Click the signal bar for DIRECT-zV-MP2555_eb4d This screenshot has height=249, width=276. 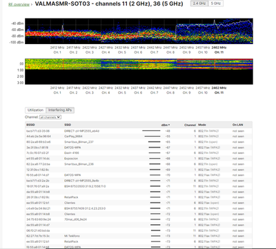pyautogui.click(x=151, y=131)
